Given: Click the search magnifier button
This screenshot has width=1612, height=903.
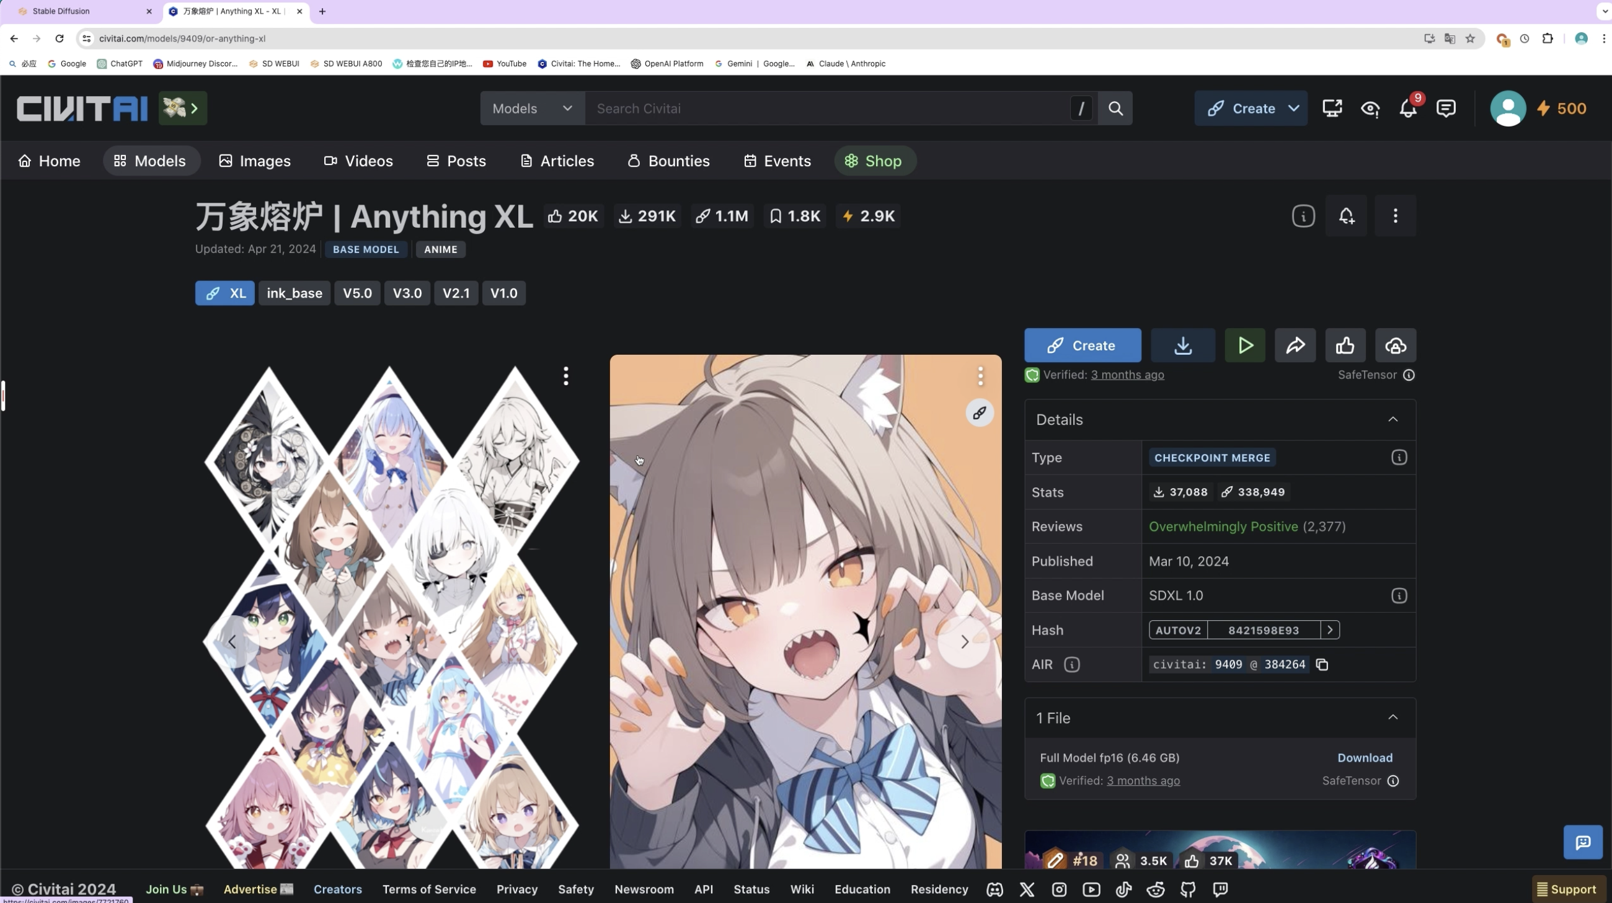Looking at the screenshot, I should pos(1115,109).
